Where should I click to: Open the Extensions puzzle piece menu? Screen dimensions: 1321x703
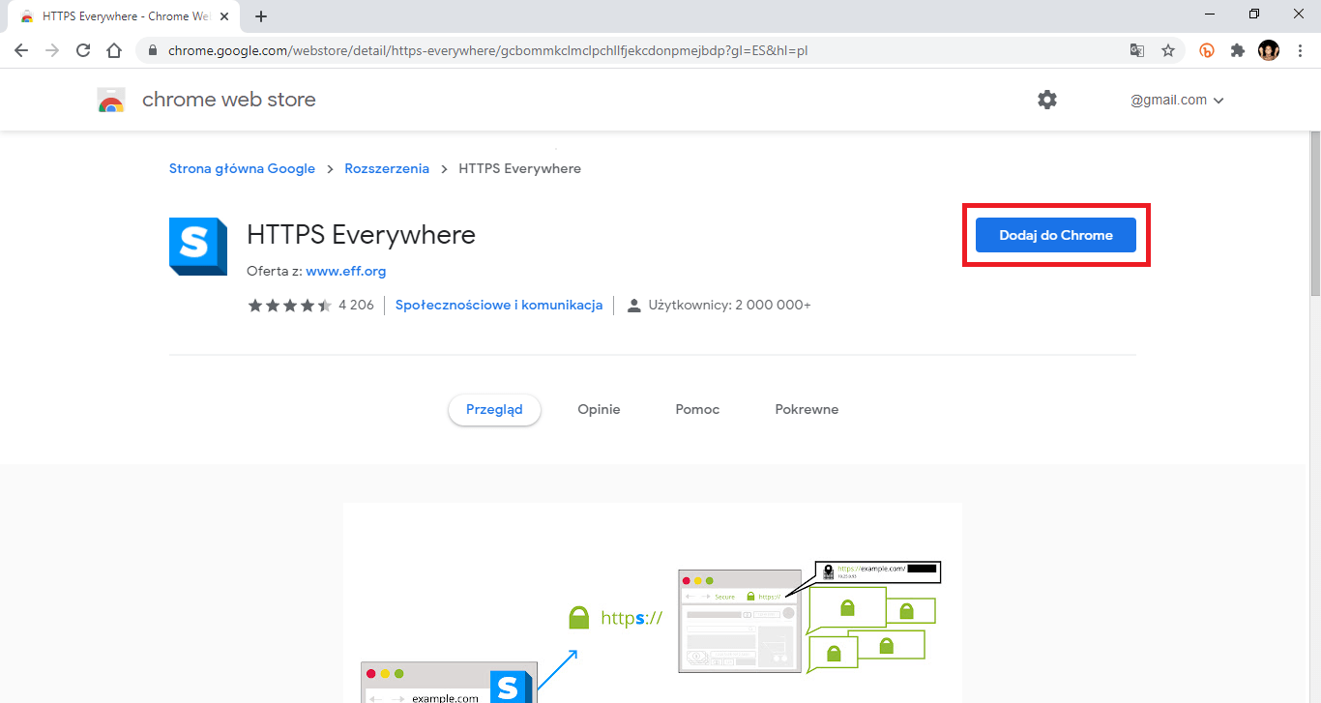click(x=1238, y=50)
